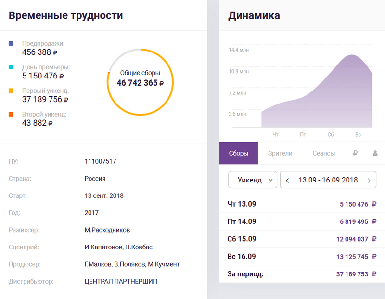Switch to the ruble icon tab
The height and width of the screenshot is (299, 385).
coord(355,154)
